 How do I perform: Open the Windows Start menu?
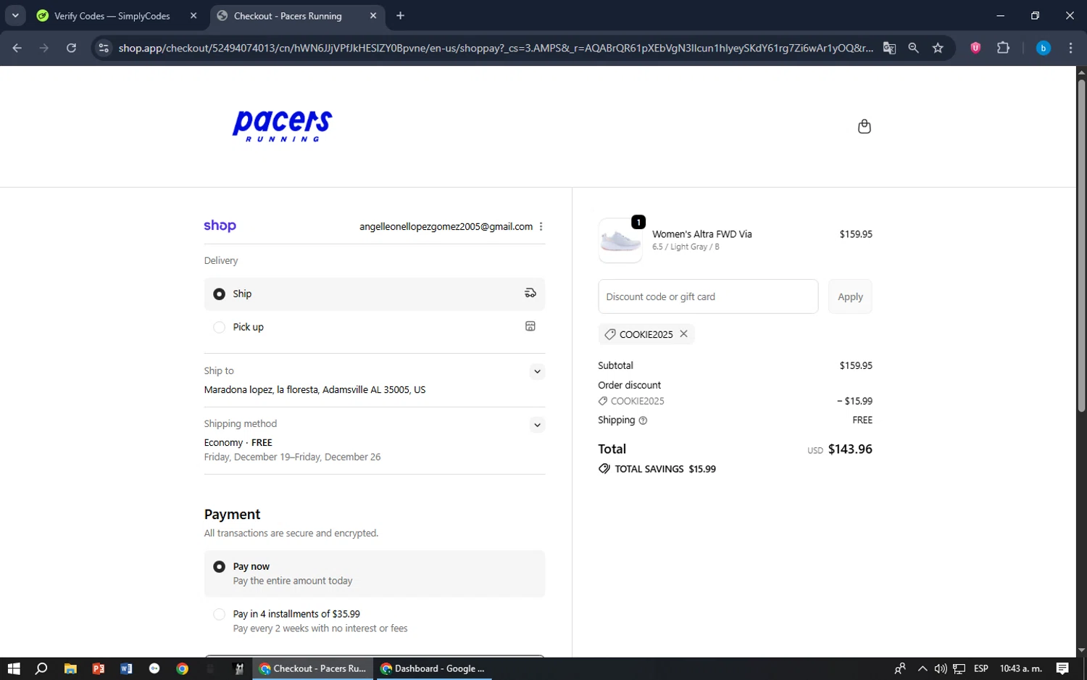(14, 668)
